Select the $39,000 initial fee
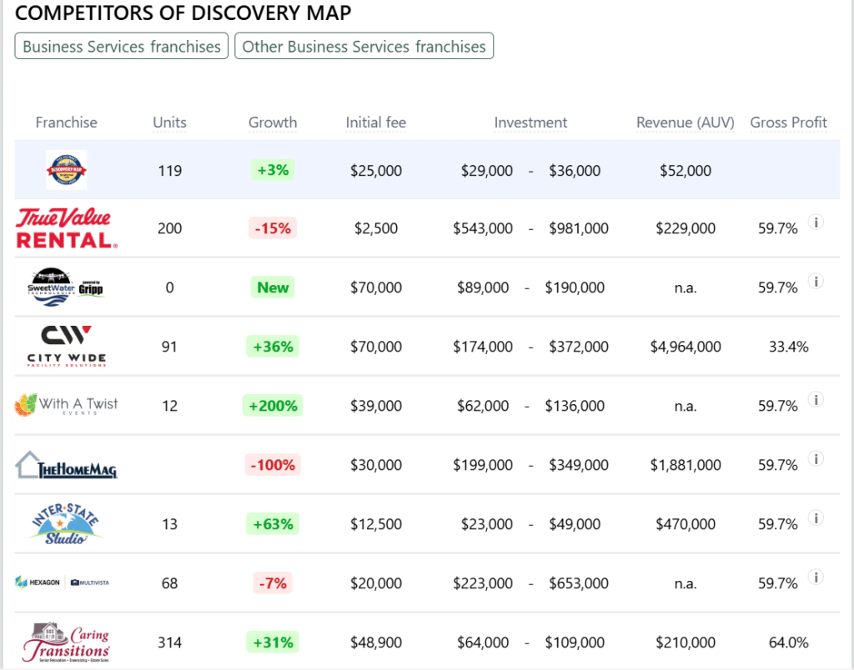 [x=376, y=406]
